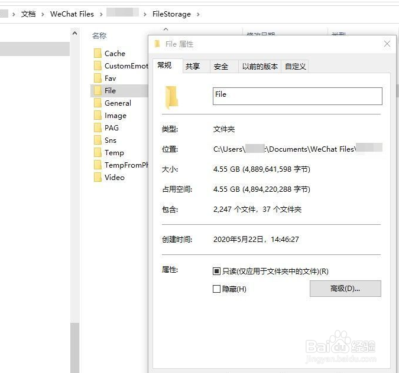This screenshot has width=399, height=373.
Task: Click FileStorage in the address bar
Action: click(x=171, y=14)
